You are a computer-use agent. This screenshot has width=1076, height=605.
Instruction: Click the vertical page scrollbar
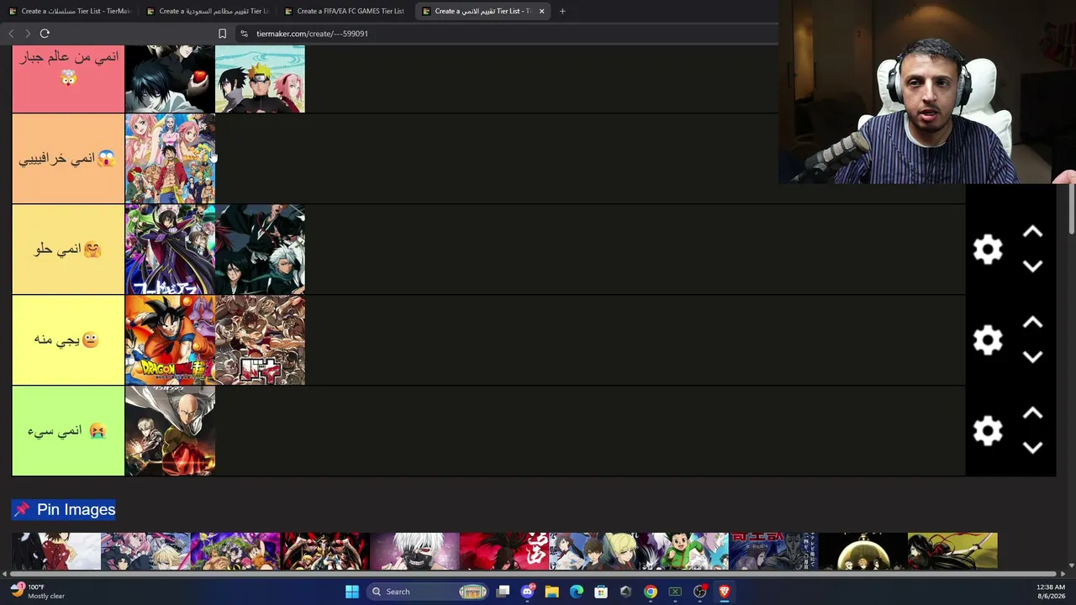[x=1072, y=210]
